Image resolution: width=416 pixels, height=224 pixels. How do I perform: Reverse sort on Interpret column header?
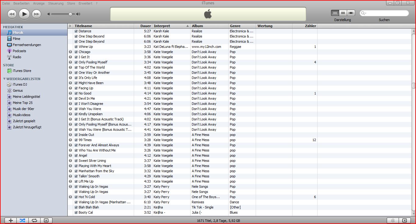pyautogui.click(x=171, y=26)
